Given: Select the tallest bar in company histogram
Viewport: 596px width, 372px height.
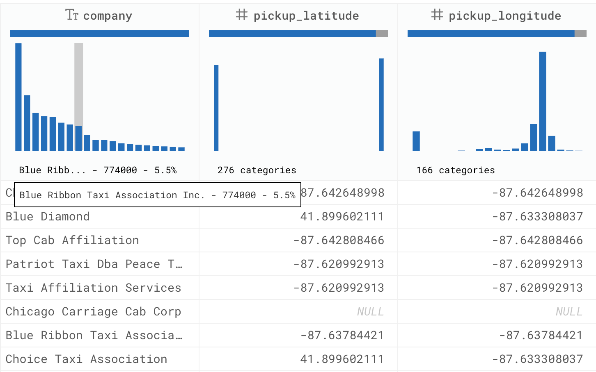Looking at the screenshot, I should [18, 98].
